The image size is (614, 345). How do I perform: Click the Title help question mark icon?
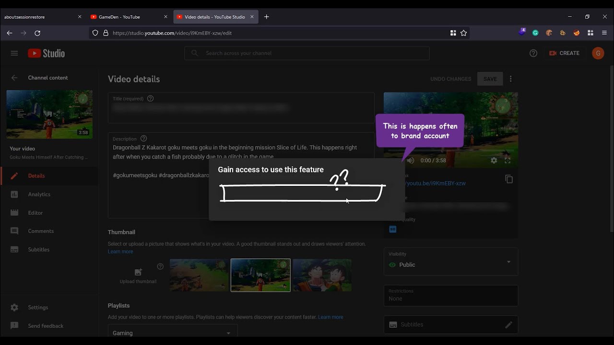[x=150, y=99]
